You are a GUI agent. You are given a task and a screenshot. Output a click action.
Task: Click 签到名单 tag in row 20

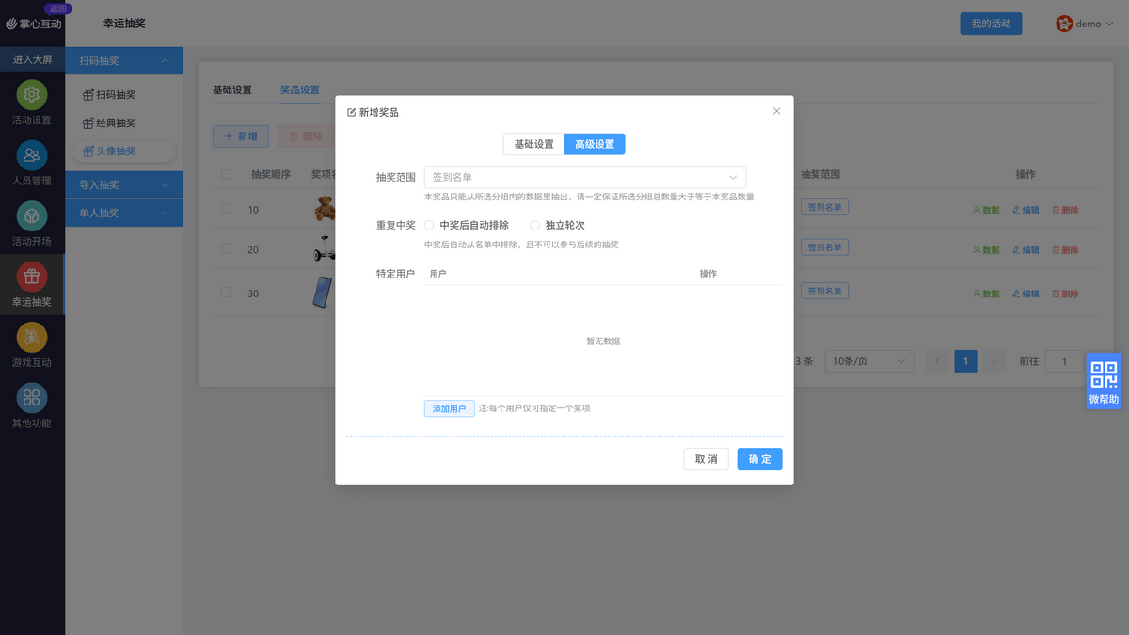click(824, 246)
